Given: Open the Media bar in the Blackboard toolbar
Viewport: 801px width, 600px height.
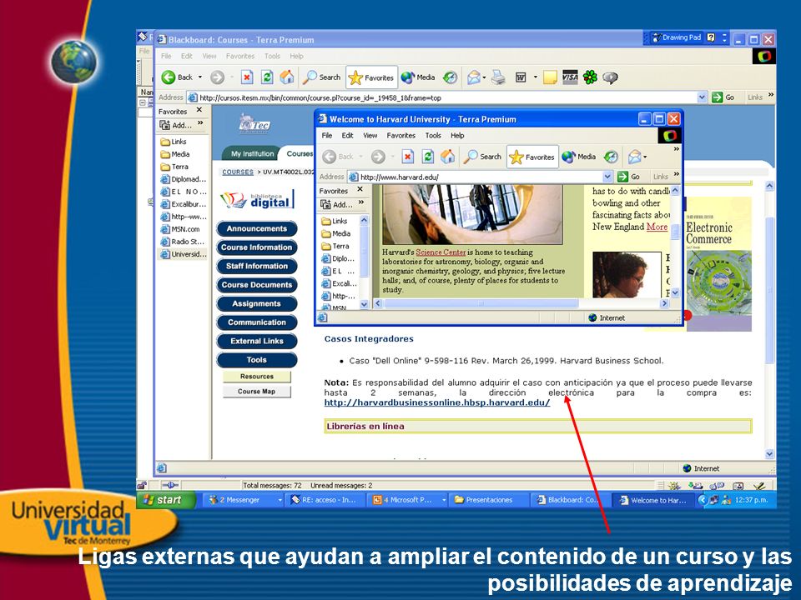Looking at the screenshot, I should [x=418, y=77].
